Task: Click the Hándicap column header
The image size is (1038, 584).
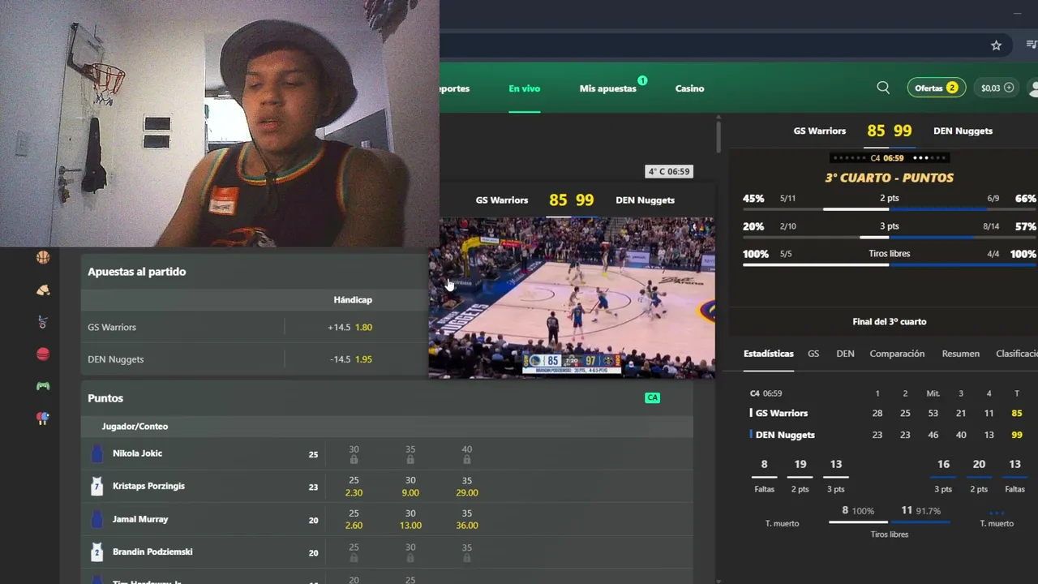Action: point(353,300)
